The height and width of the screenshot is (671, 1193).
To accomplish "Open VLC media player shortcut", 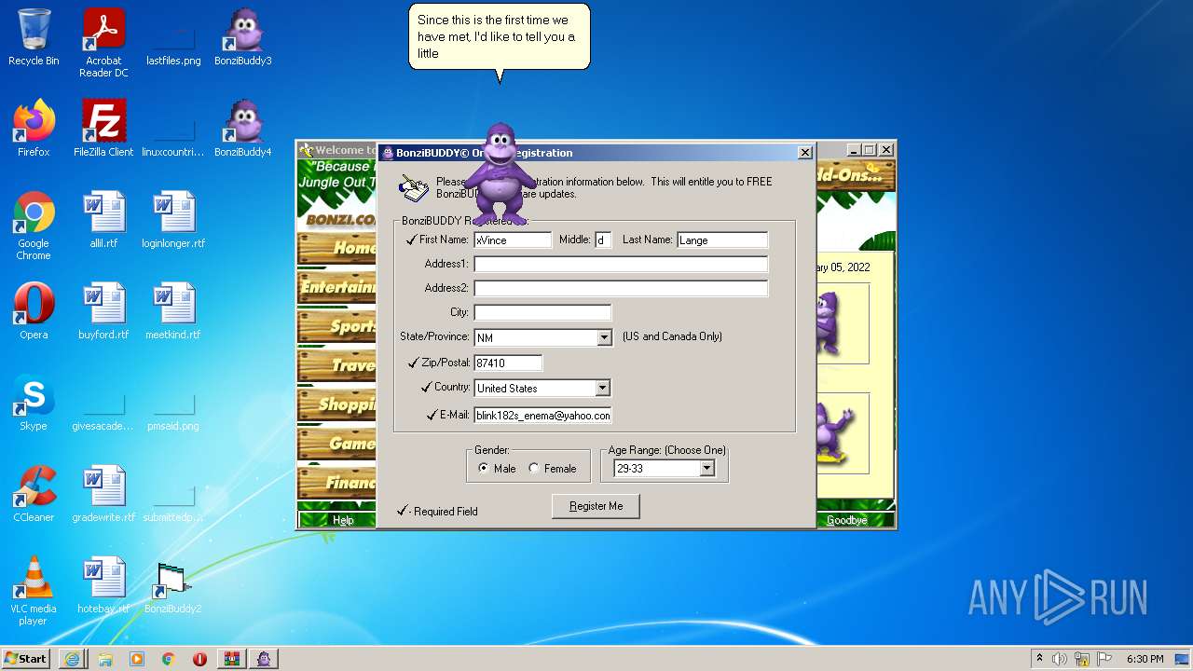I will click(x=34, y=591).
